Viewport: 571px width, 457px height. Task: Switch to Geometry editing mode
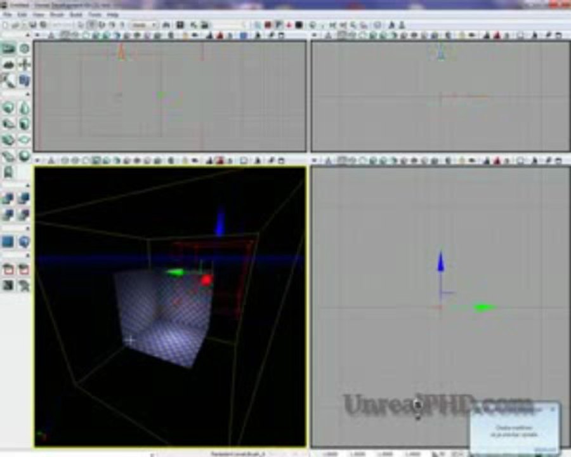(24, 49)
